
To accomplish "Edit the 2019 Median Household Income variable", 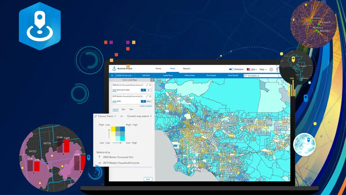I will click(x=147, y=96).
